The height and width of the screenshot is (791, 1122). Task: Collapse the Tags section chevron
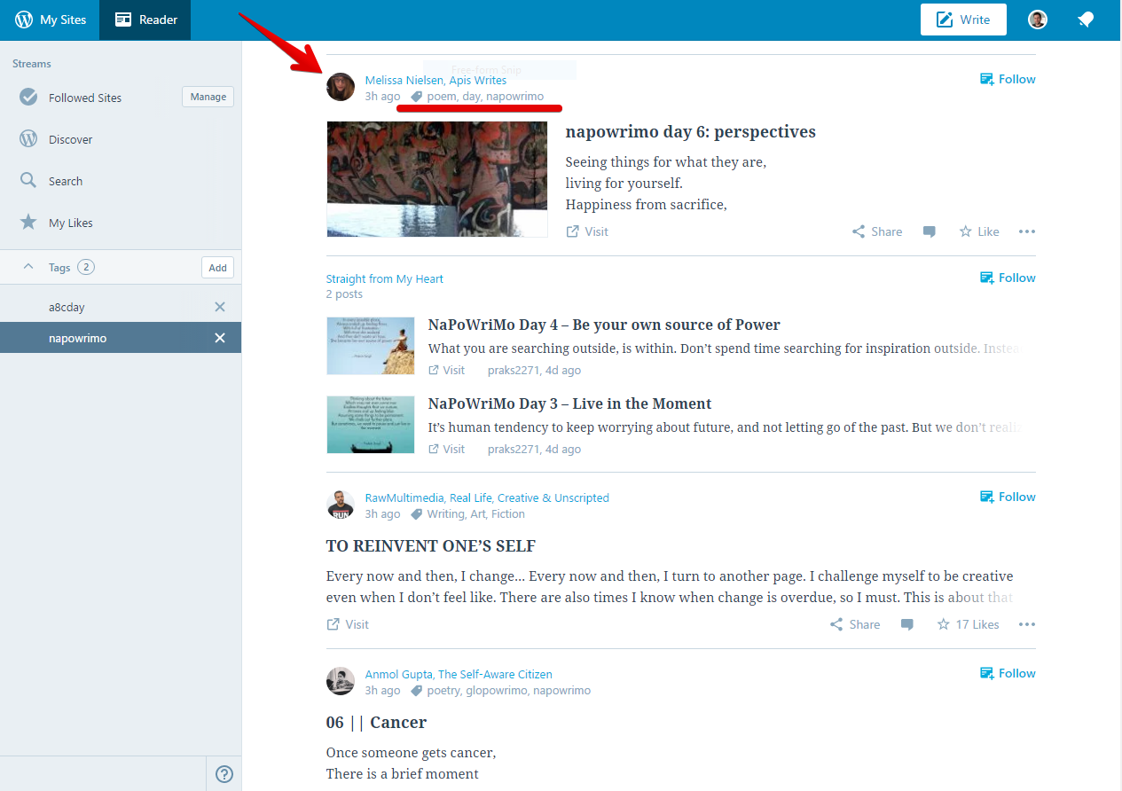28,267
